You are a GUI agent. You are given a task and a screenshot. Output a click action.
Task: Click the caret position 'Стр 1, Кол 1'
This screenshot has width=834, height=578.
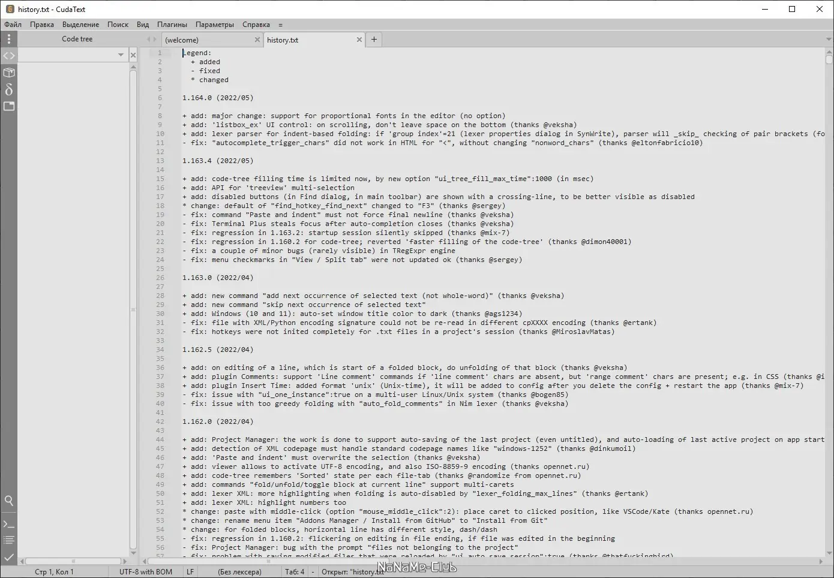click(x=54, y=572)
